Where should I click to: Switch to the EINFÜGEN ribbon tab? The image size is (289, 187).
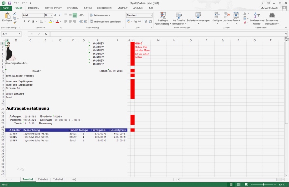[x=34, y=8]
